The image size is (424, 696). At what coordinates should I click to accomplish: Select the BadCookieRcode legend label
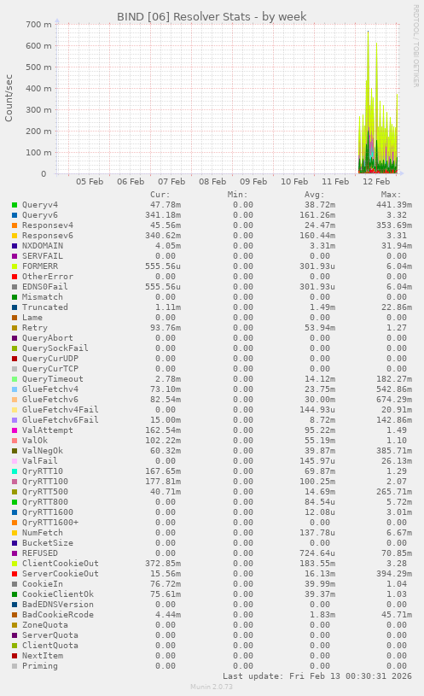(x=58, y=615)
